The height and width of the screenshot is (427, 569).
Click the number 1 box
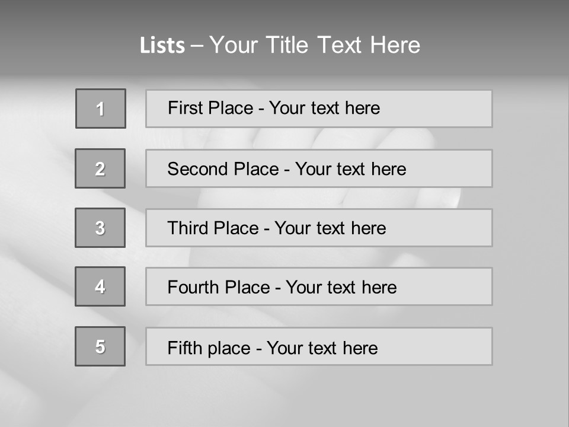click(x=101, y=109)
